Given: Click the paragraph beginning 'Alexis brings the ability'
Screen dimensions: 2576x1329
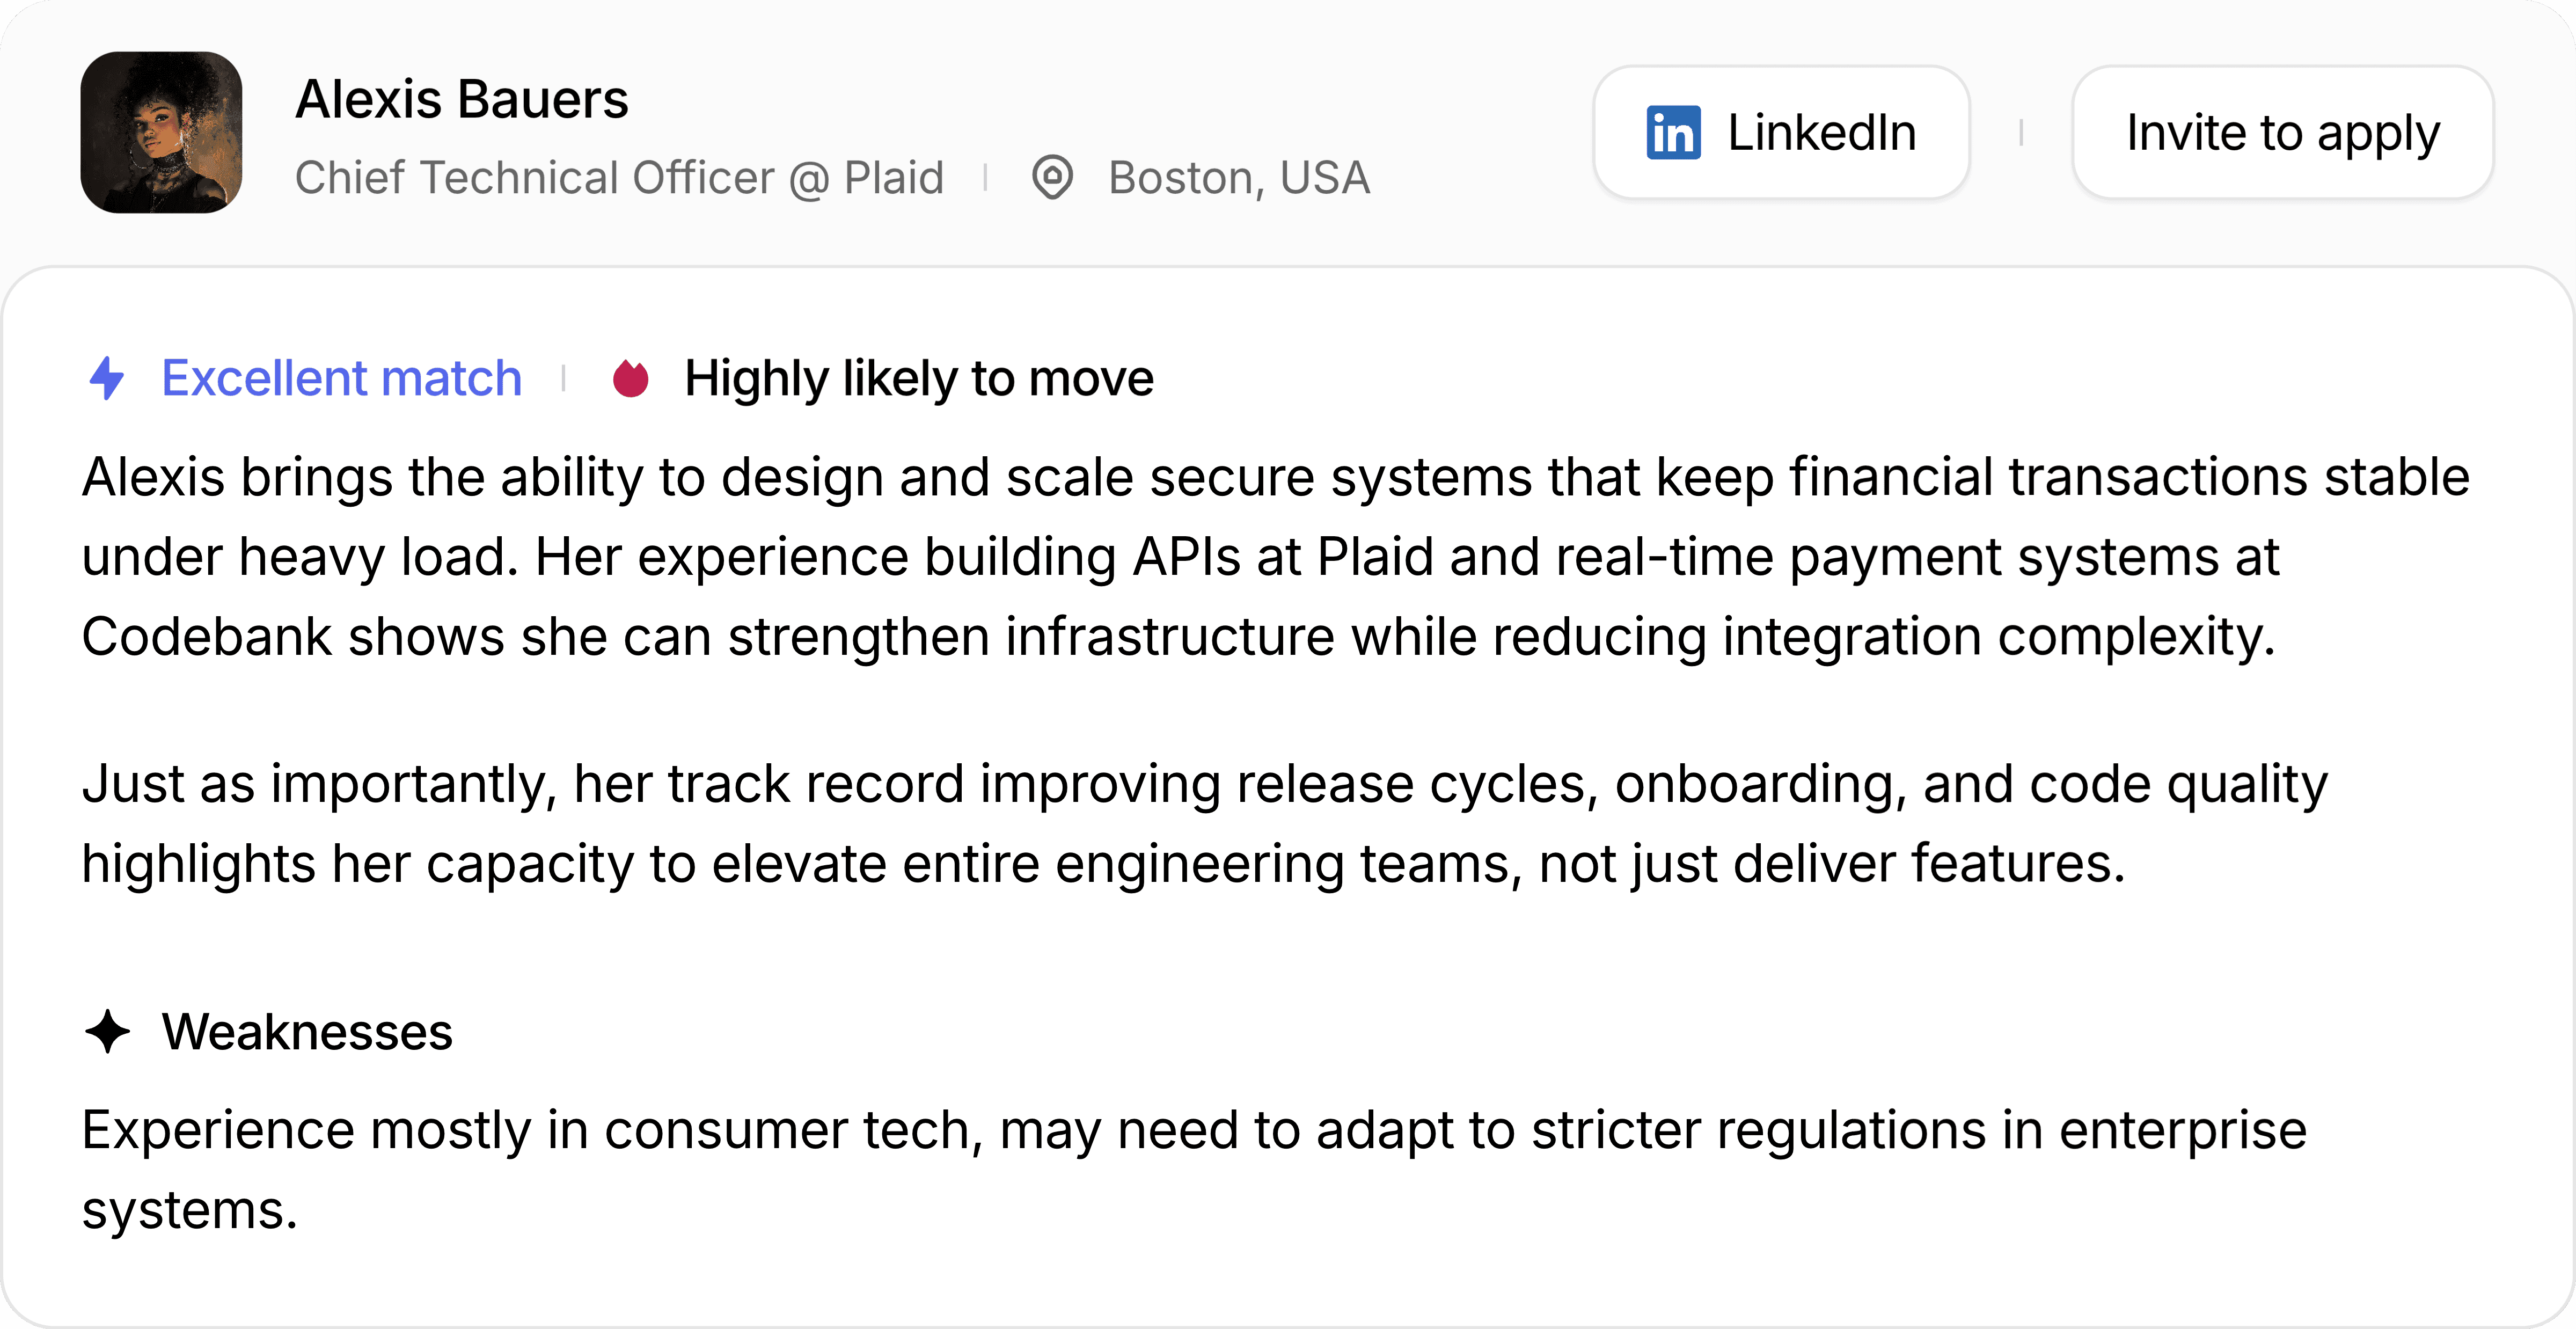Looking at the screenshot, I should pos(1275,556).
